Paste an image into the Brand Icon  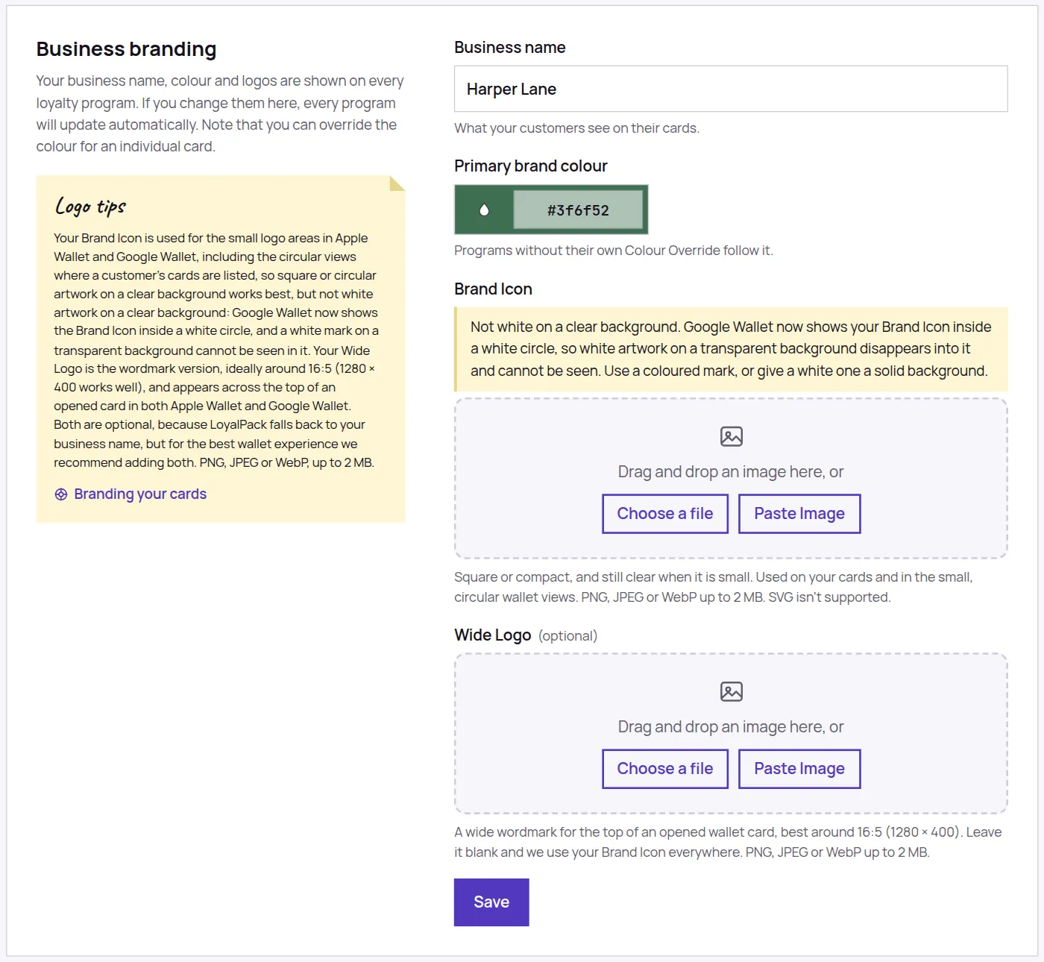click(x=799, y=514)
